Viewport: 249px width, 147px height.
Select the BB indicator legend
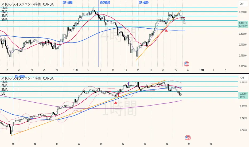(3, 93)
